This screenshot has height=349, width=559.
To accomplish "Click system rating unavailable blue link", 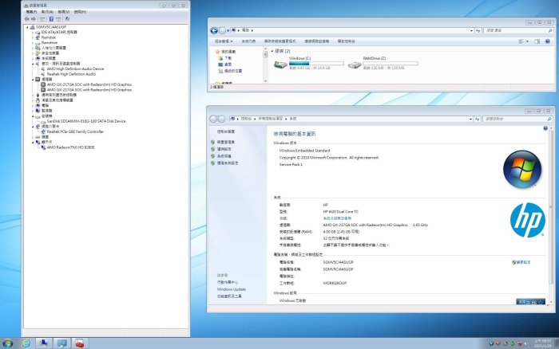I will [337, 218].
